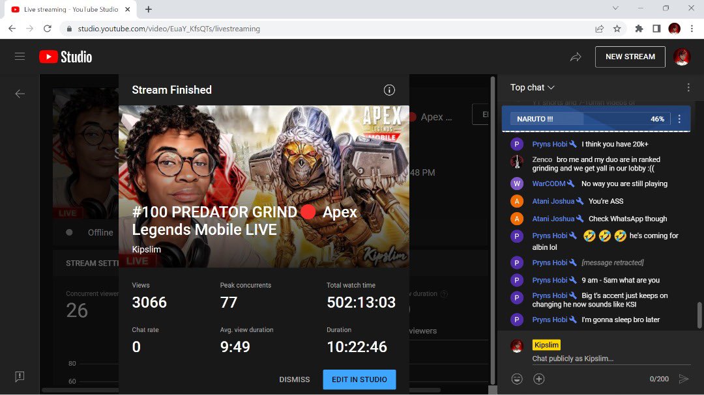This screenshot has width=704, height=395.
Task: Open the browser extensions puzzle icon
Action: 639,29
